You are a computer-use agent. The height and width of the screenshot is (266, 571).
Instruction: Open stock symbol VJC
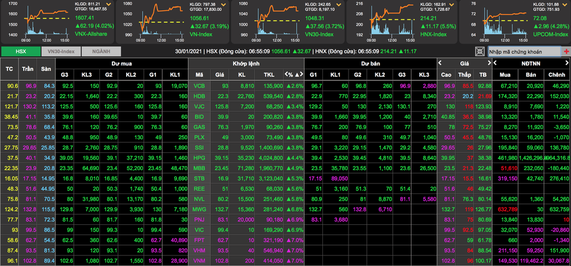199,106
